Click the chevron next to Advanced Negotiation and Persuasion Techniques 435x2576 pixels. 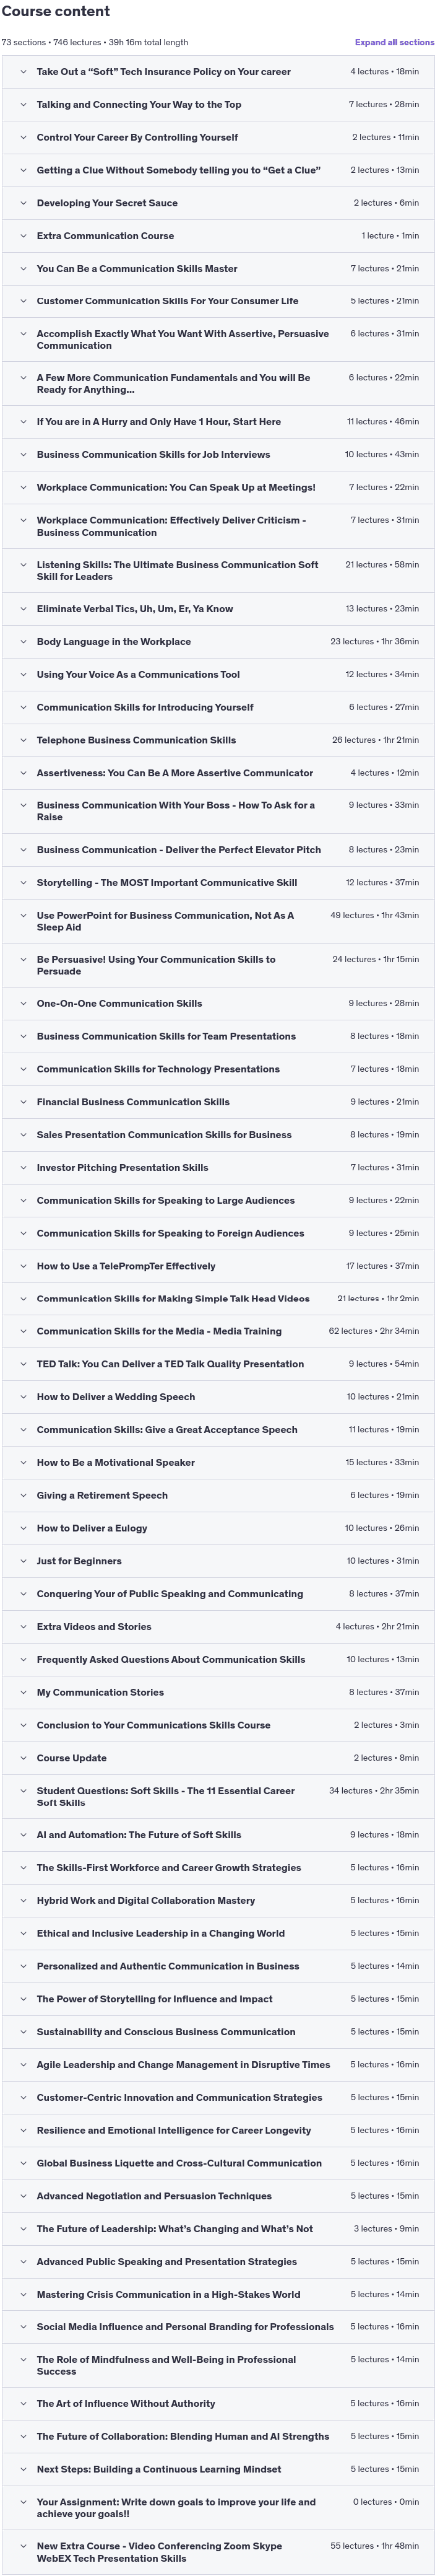click(x=23, y=2196)
